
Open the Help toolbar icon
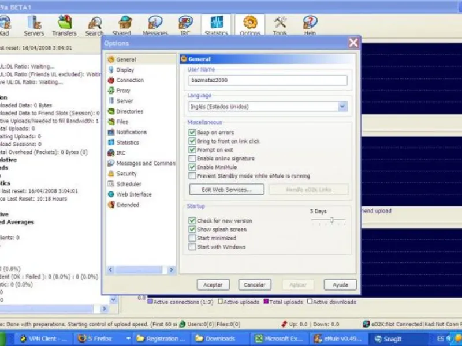point(310,25)
